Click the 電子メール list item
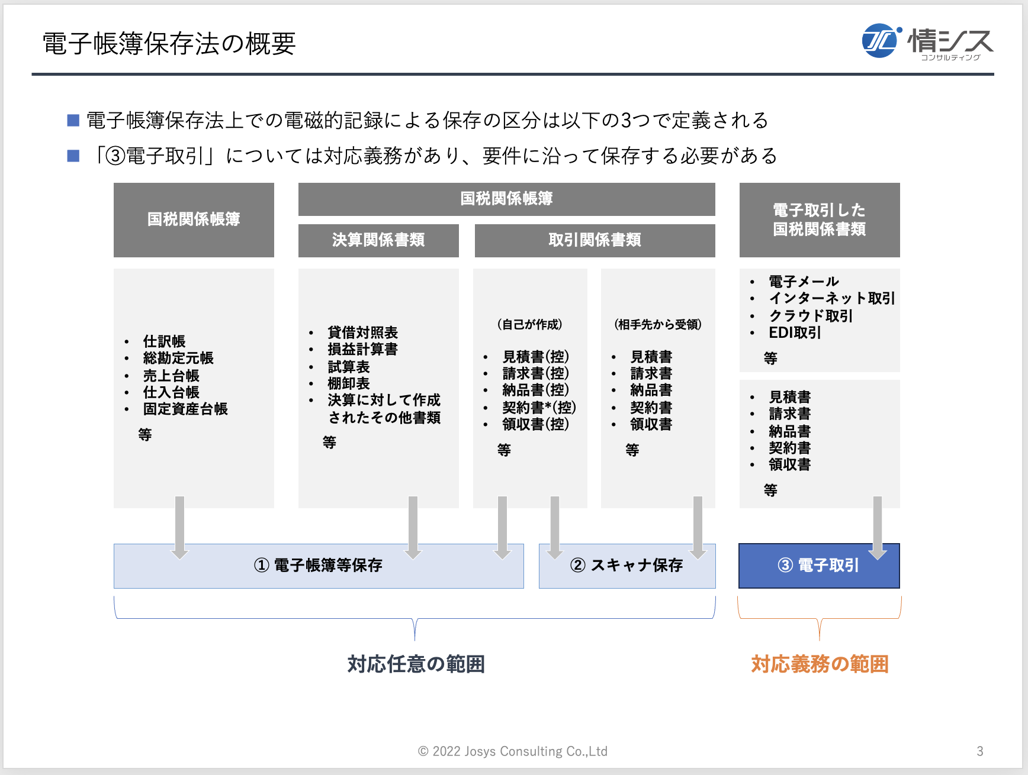Viewport: 1028px width, 775px height. pyautogui.click(x=804, y=282)
